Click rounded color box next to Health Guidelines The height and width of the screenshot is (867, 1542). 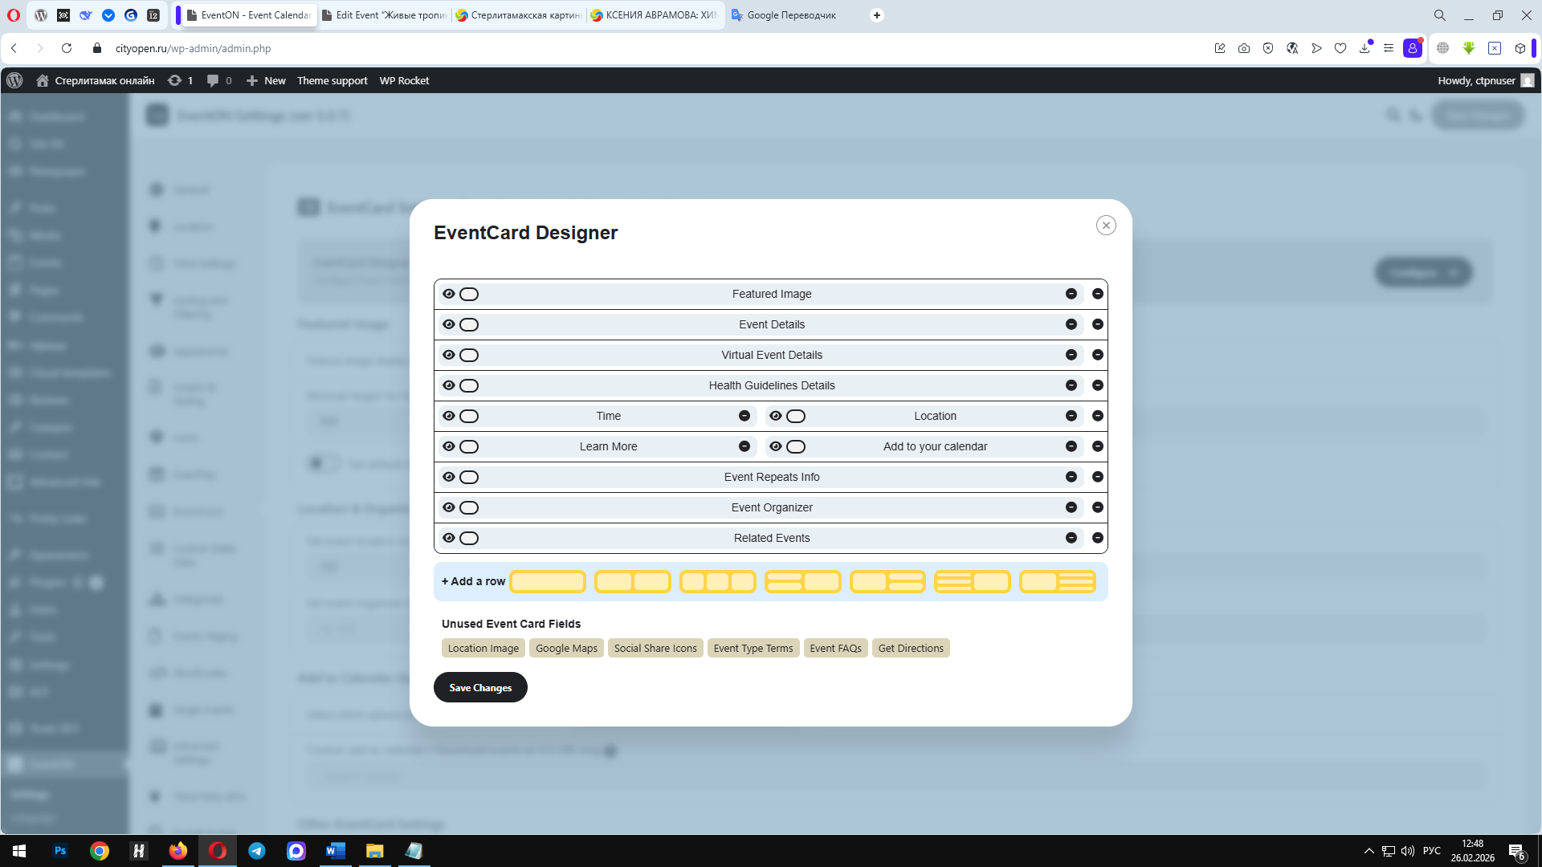coord(469,385)
